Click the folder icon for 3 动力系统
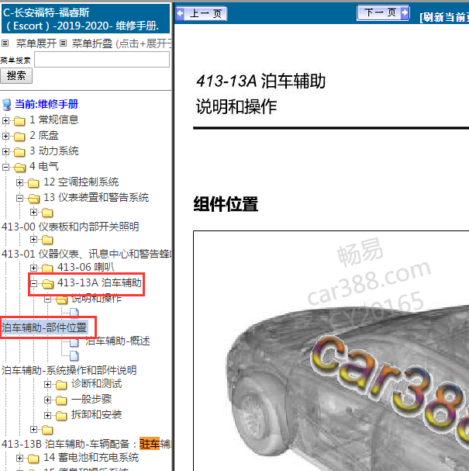The image size is (469, 471). pyautogui.click(x=19, y=151)
